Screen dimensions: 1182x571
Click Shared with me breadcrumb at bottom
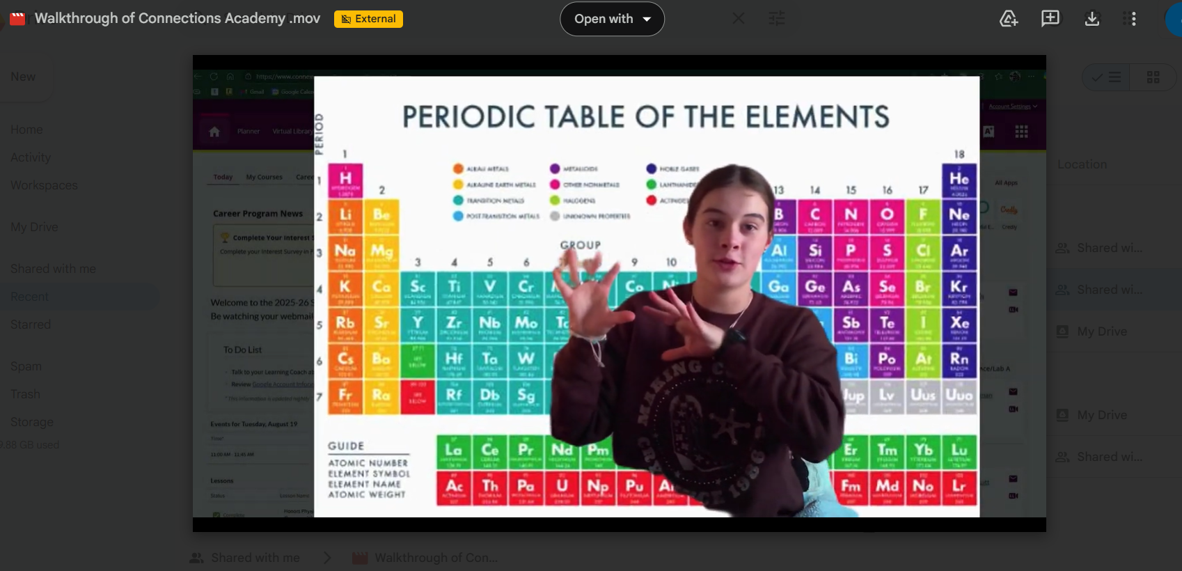(255, 558)
